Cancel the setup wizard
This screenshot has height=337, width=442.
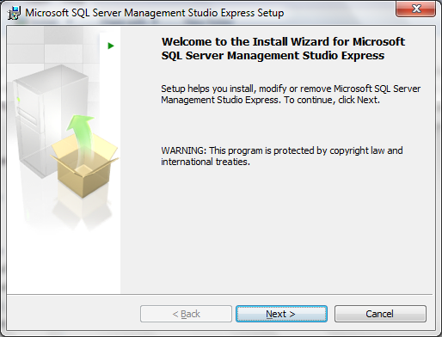(x=380, y=314)
